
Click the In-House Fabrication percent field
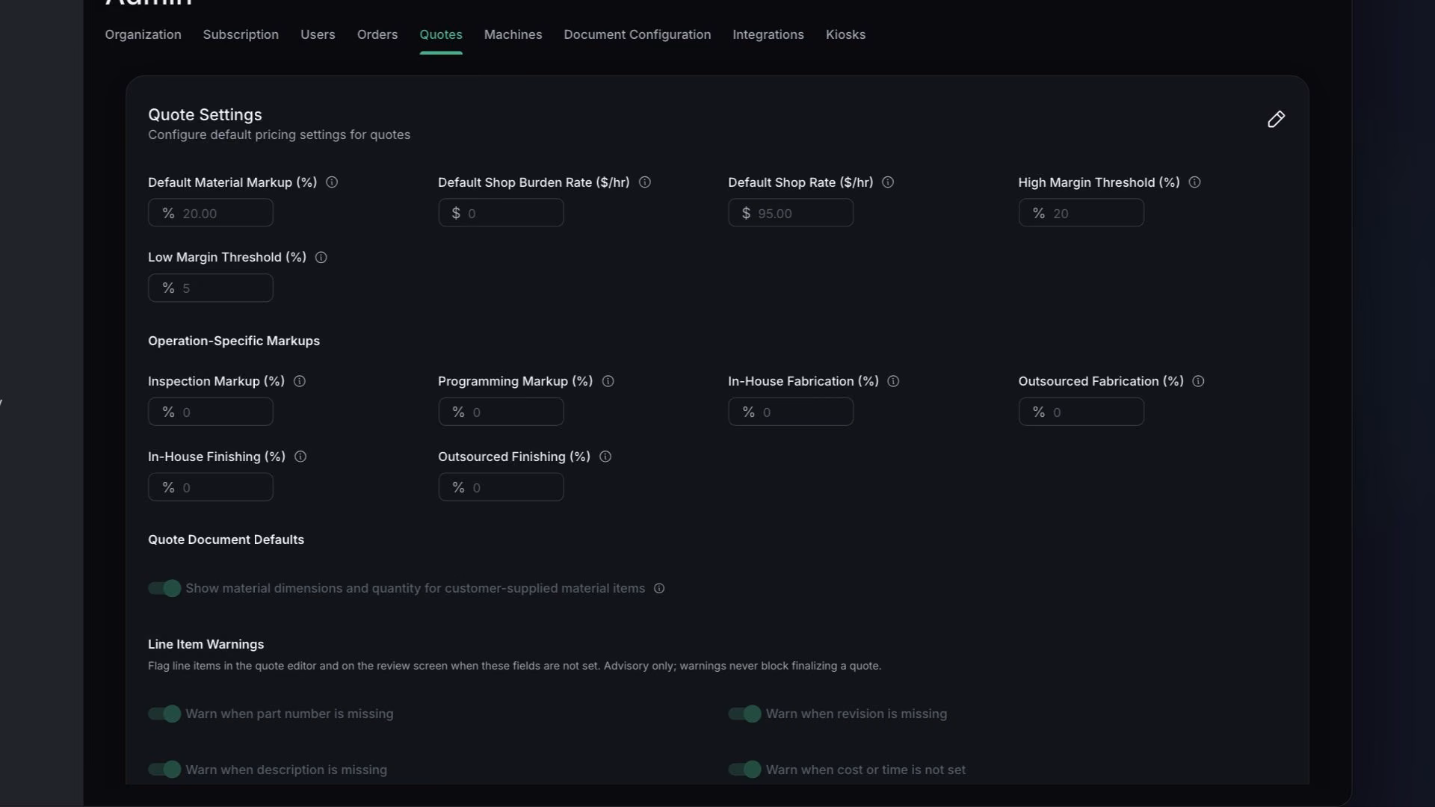tap(791, 412)
